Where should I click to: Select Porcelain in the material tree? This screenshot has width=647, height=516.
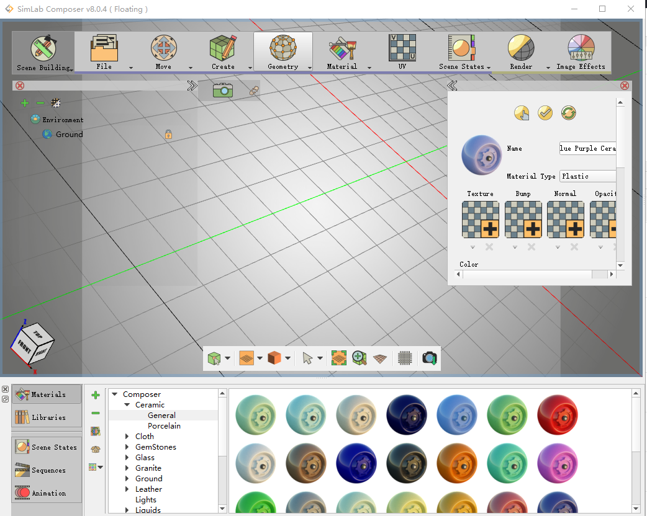click(164, 425)
